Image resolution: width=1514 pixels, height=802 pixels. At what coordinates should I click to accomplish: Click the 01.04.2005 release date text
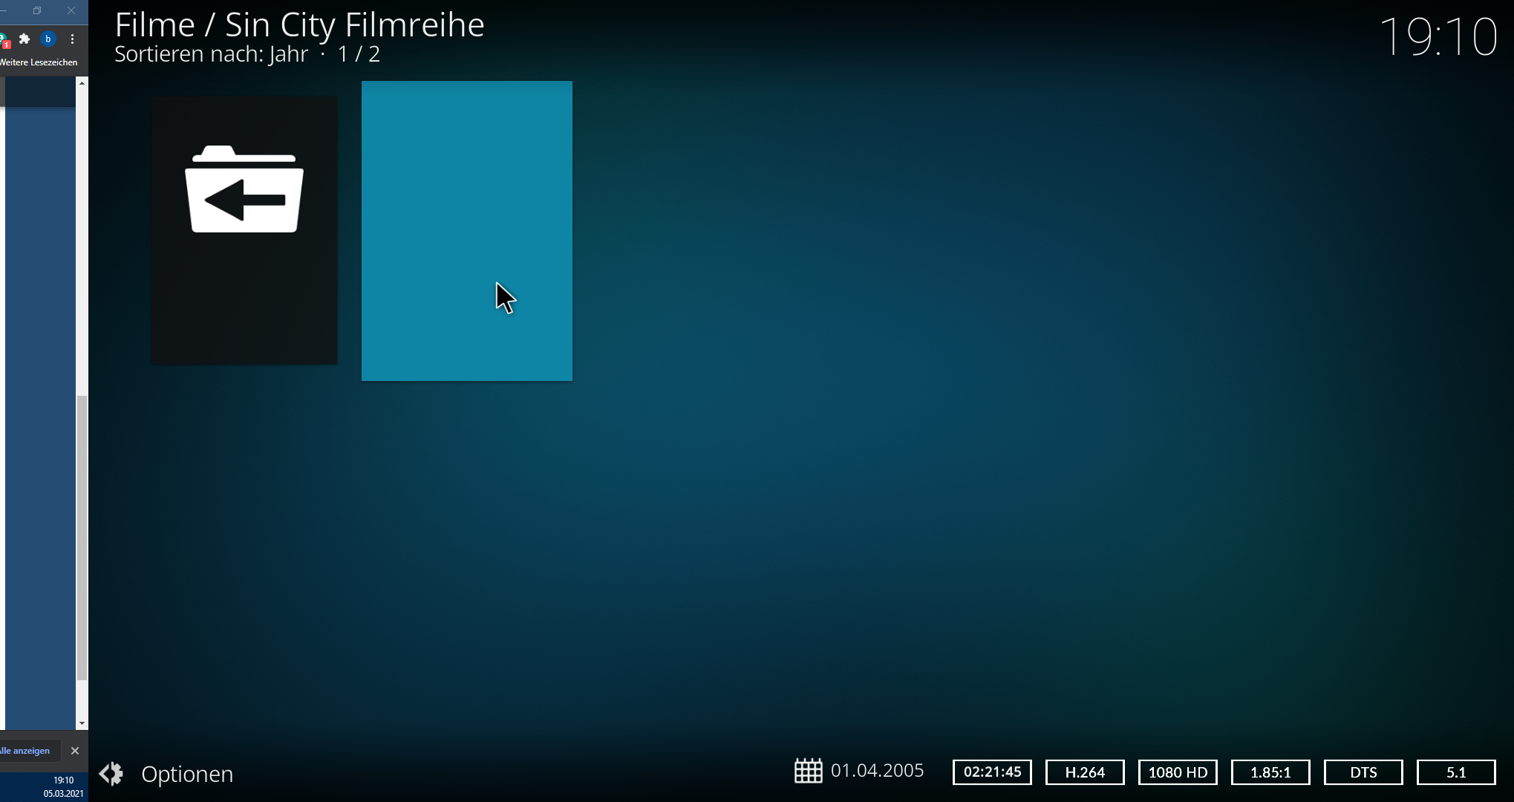coord(877,771)
